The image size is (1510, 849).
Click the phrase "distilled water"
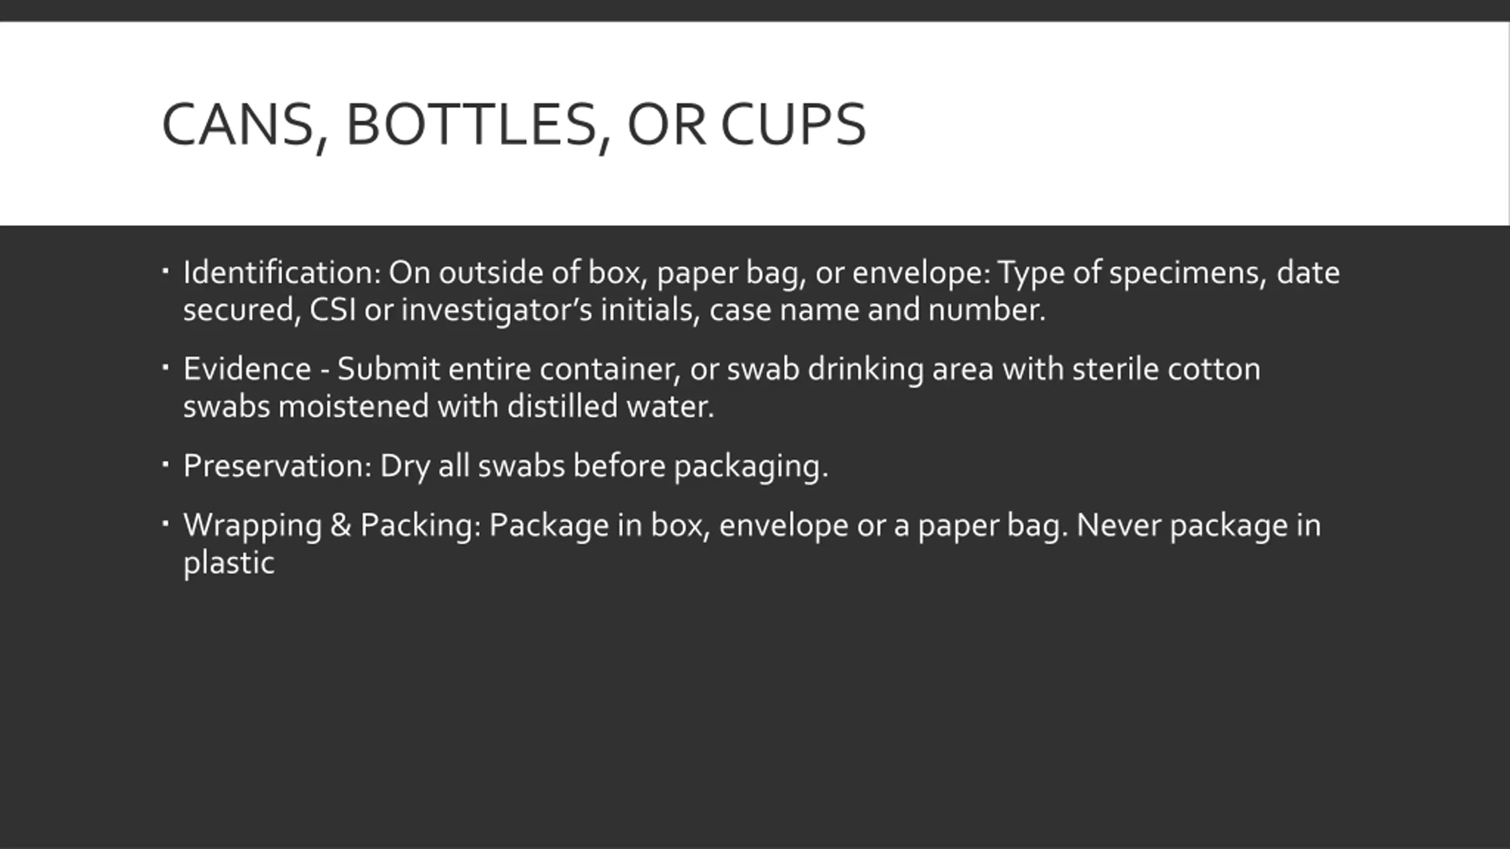pyautogui.click(x=610, y=406)
